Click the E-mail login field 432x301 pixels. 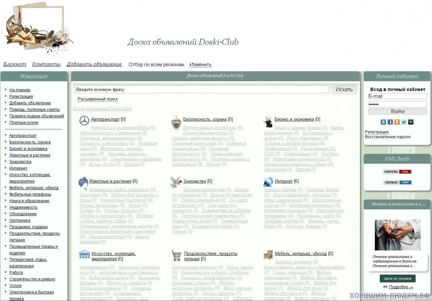(x=398, y=96)
